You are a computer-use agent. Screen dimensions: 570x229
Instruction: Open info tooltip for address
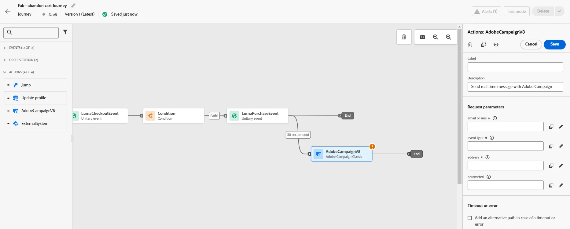487,157
